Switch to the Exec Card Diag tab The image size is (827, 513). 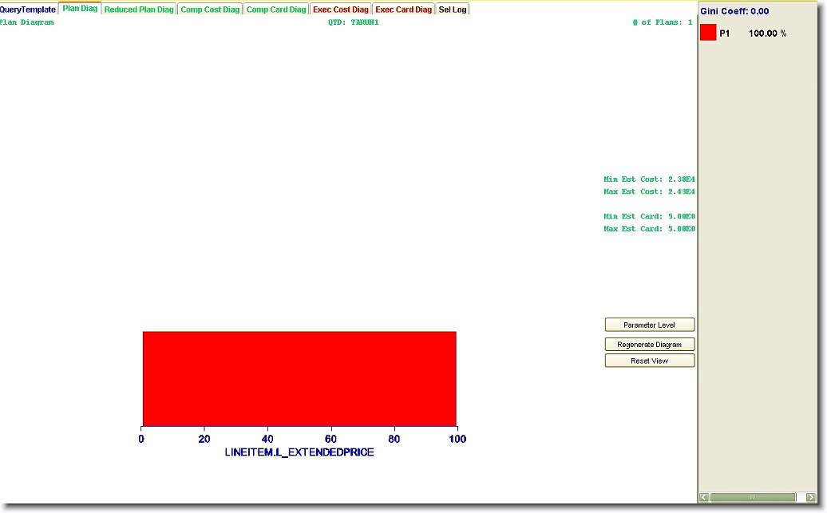403,10
